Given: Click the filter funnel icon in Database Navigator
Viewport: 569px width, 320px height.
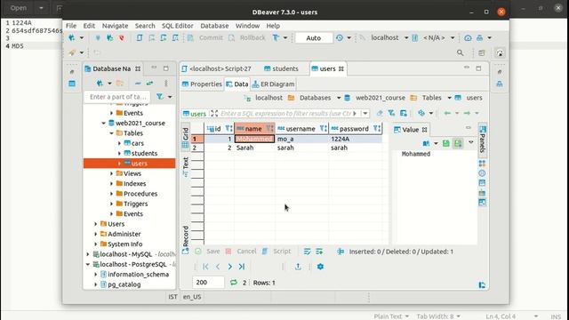Looking at the screenshot, I should [x=160, y=97].
